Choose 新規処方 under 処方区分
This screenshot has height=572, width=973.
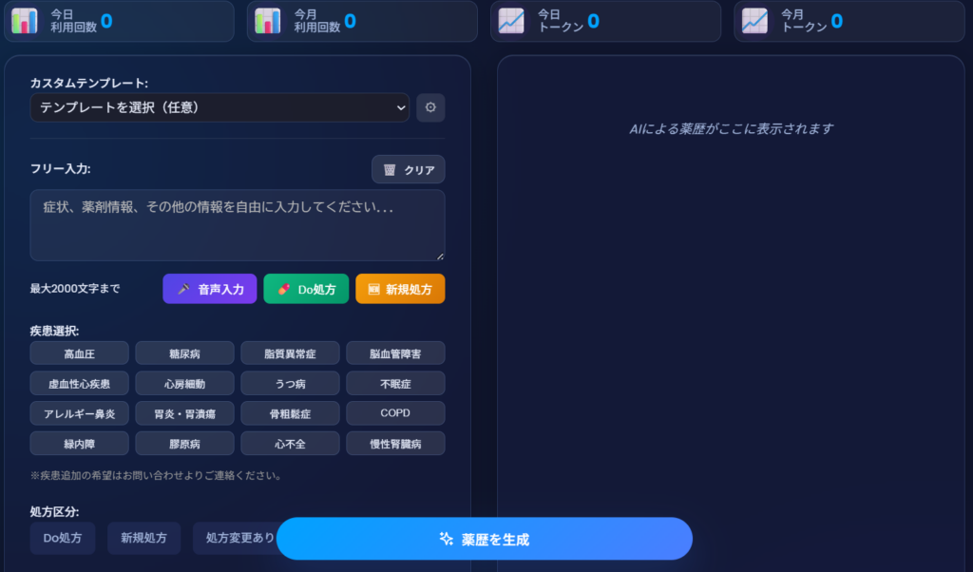click(x=143, y=538)
